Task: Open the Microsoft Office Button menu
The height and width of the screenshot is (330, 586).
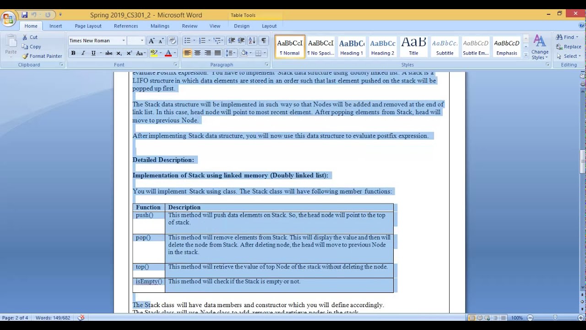Action: [8, 19]
